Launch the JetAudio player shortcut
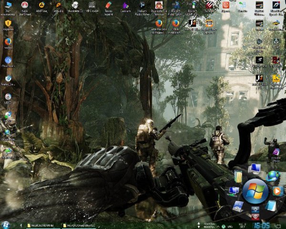This screenshot has width=286, height=229. tap(58, 7)
